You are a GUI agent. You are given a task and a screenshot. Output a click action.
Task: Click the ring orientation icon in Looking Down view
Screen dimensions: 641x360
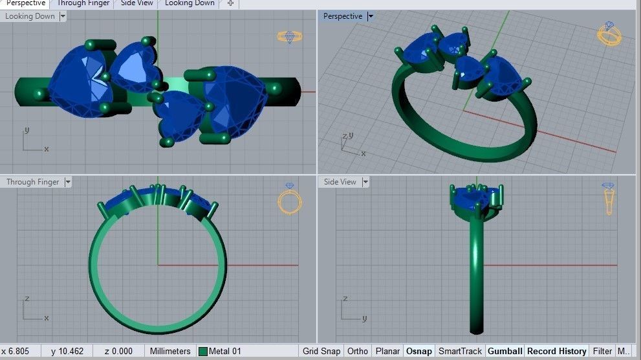[x=290, y=37]
